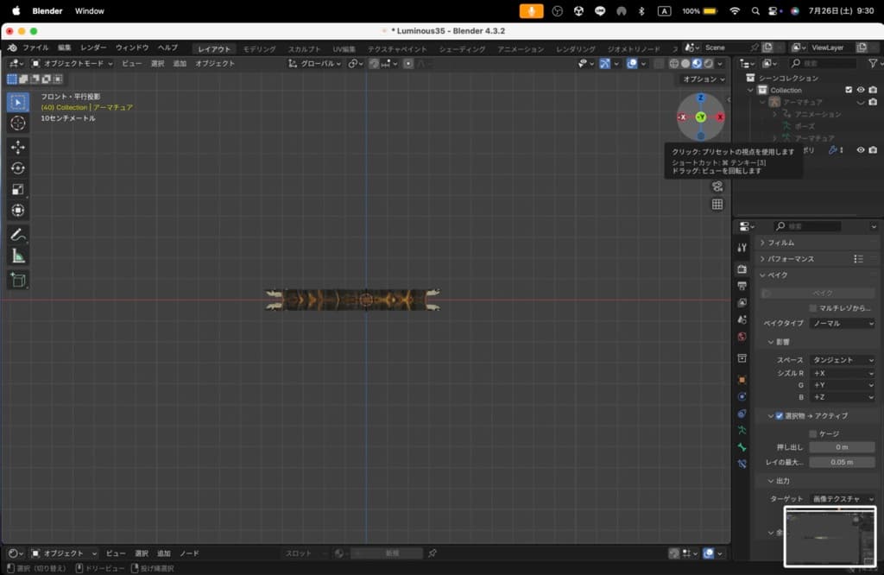This screenshot has width=884, height=575.
Task: Select the Measure tool
Action: [x=18, y=256]
